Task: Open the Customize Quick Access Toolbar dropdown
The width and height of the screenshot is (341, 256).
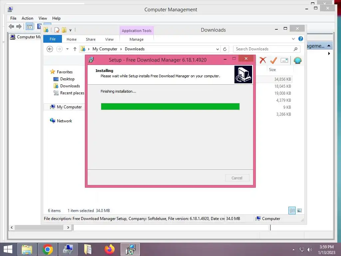Action: point(71,30)
